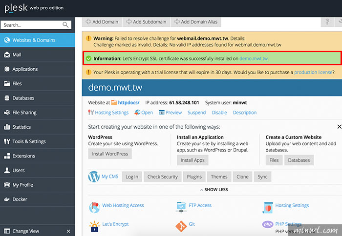Click Add Subdomain button
This screenshot has width=342, height=236.
click(147, 22)
